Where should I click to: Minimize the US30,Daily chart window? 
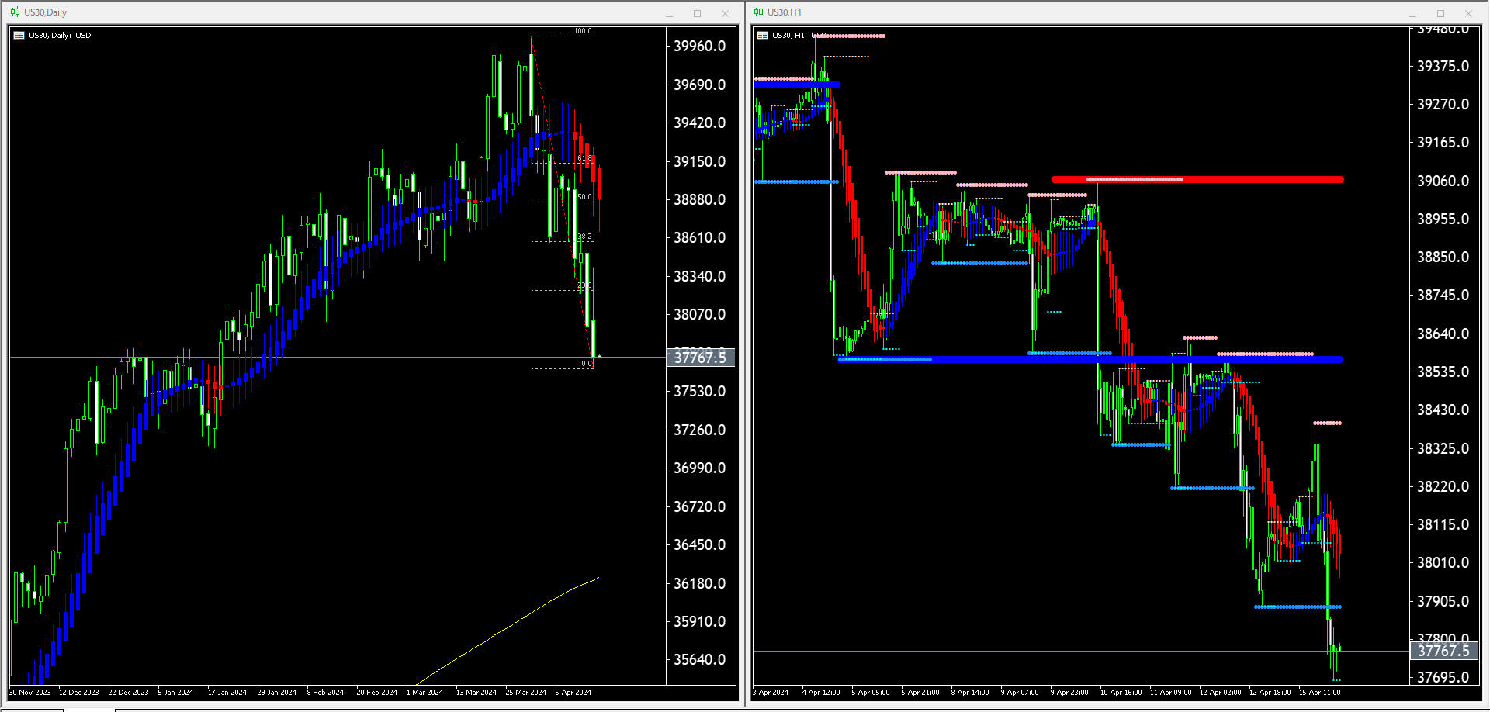click(669, 13)
